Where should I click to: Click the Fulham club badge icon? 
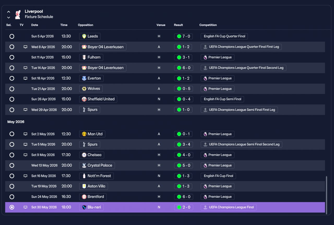84,57
